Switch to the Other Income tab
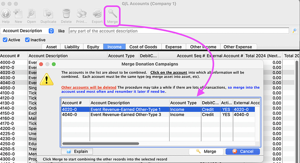 (x=203, y=47)
